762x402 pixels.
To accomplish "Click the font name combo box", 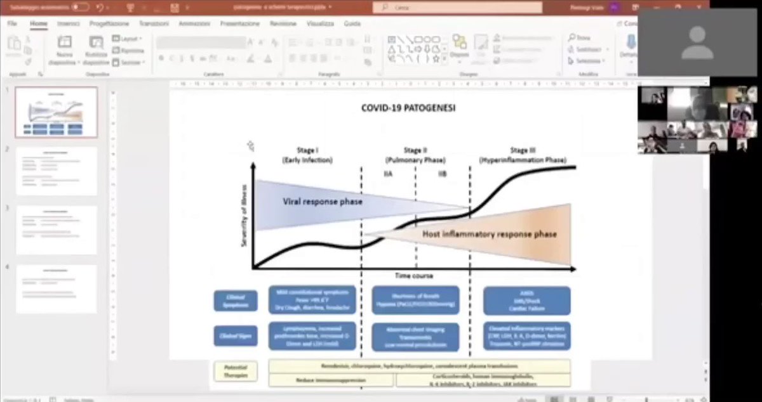I will [x=200, y=42].
